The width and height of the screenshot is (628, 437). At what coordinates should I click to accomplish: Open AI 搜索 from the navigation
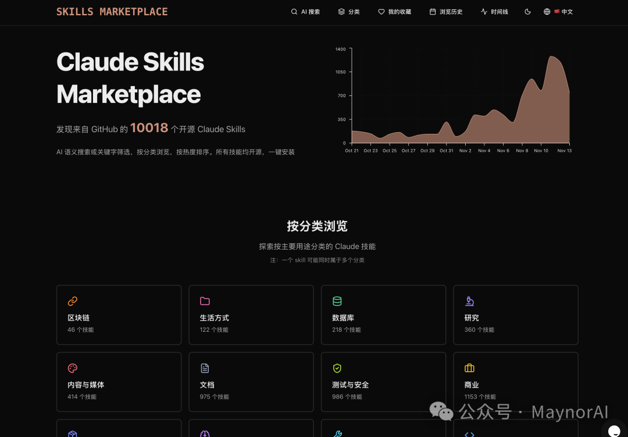[x=305, y=12]
